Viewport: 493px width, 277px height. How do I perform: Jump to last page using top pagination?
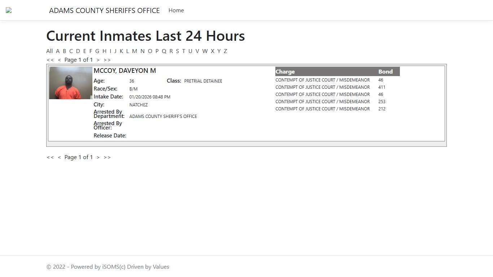point(107,60)
